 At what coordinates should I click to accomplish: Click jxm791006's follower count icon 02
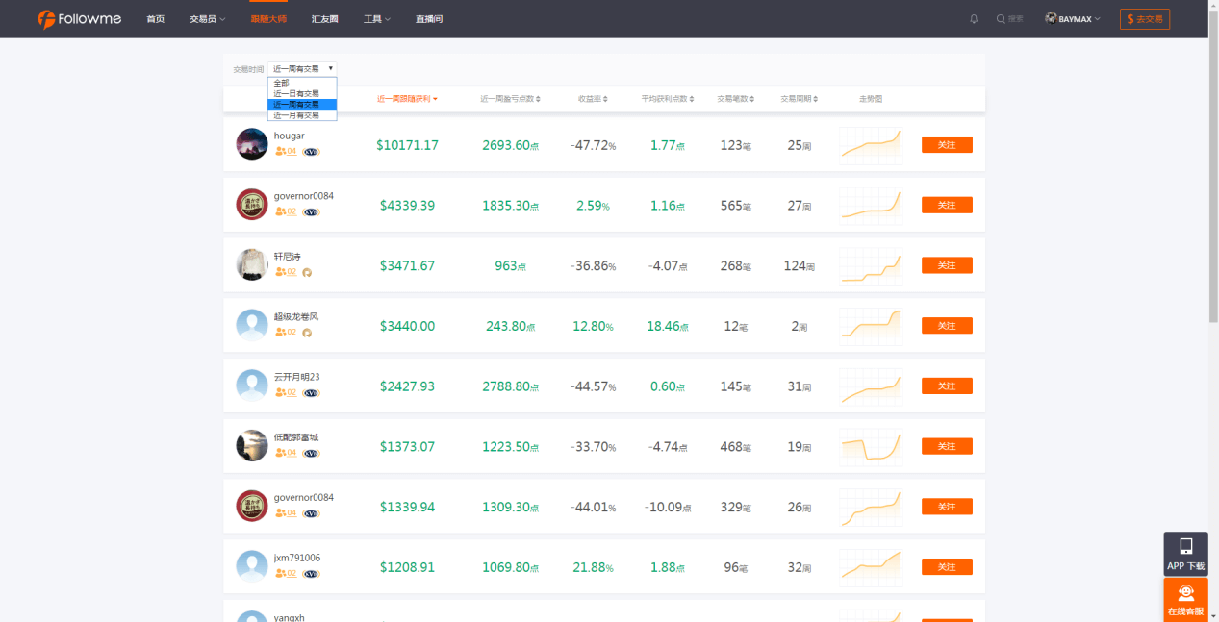point(286,573)
